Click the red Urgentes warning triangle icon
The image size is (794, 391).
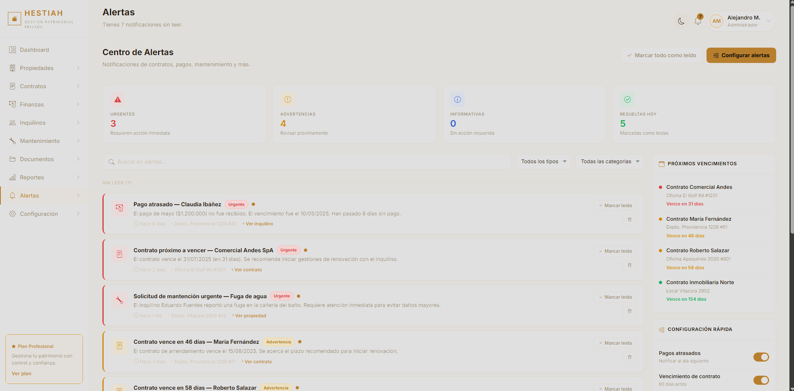[118, 99]
